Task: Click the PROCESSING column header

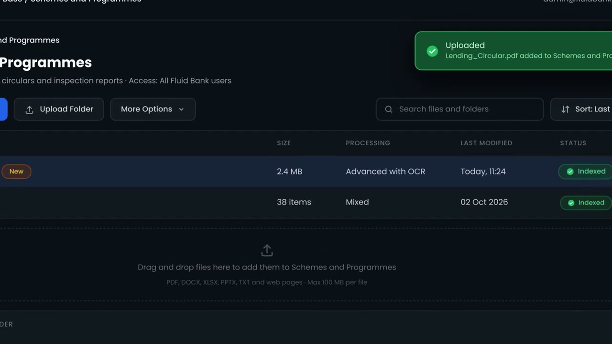Action: (x=368, y=143)
